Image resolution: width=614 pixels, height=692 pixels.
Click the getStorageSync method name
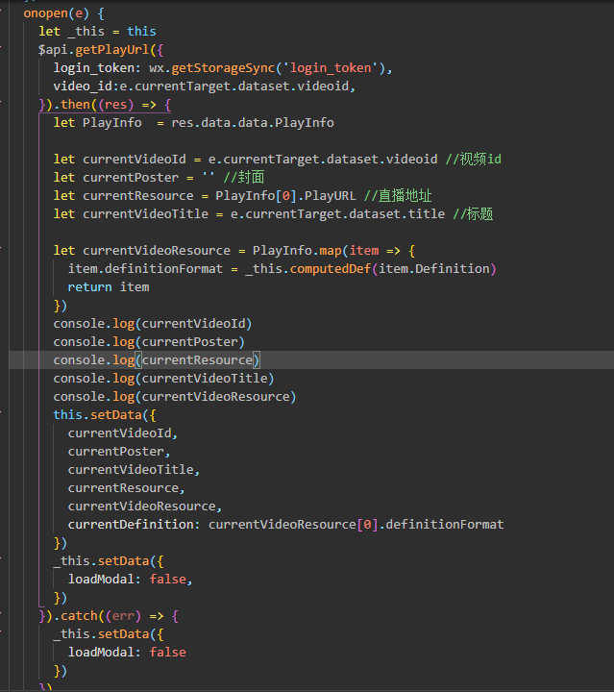pyautogui.click(x=223, y=68)
